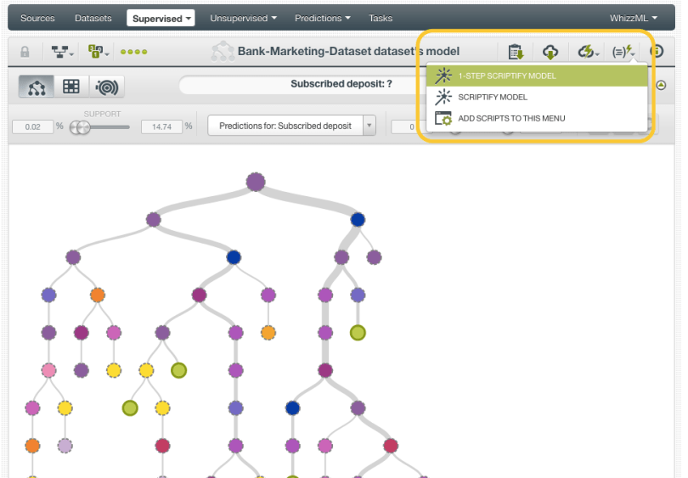The width and height of the screenshot is (688, 478).
Task: Click the info icon at toolbar right
Action: click(x=657, y=52)
